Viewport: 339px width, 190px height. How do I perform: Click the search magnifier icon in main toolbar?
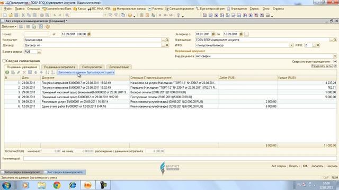click(67, 15)
